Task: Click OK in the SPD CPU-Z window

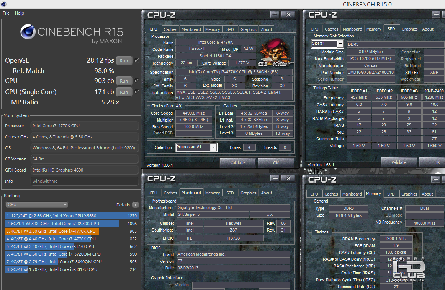Action: [433, 162]
